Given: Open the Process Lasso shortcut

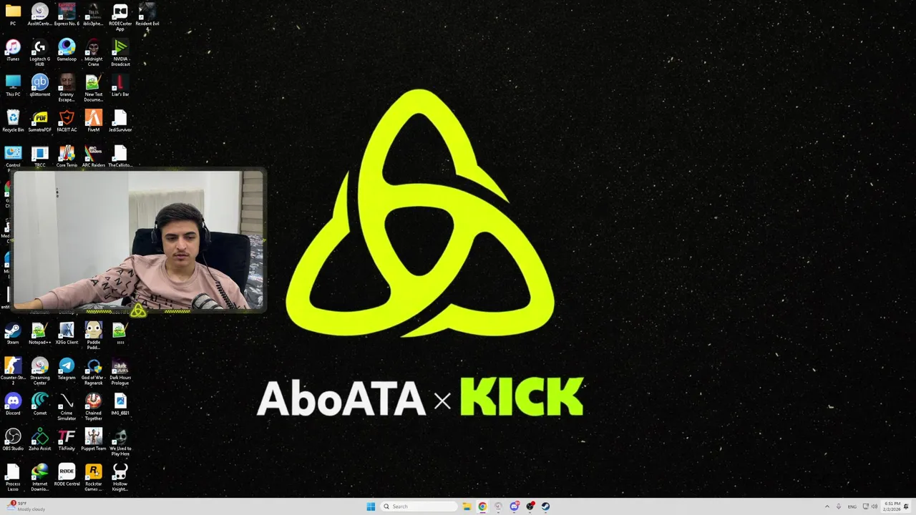Looking at the screenshot, I should 13,478.
